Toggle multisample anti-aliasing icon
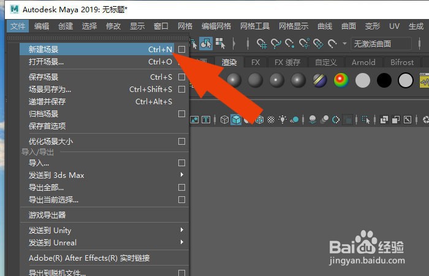The width and height of the screenshot is (429, 276). click(x=336, y=120)
